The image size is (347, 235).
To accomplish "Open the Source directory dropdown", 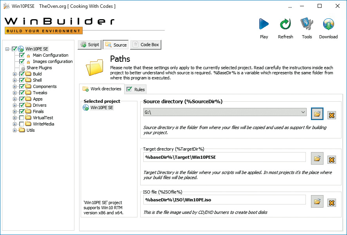I will click(303, 112).
